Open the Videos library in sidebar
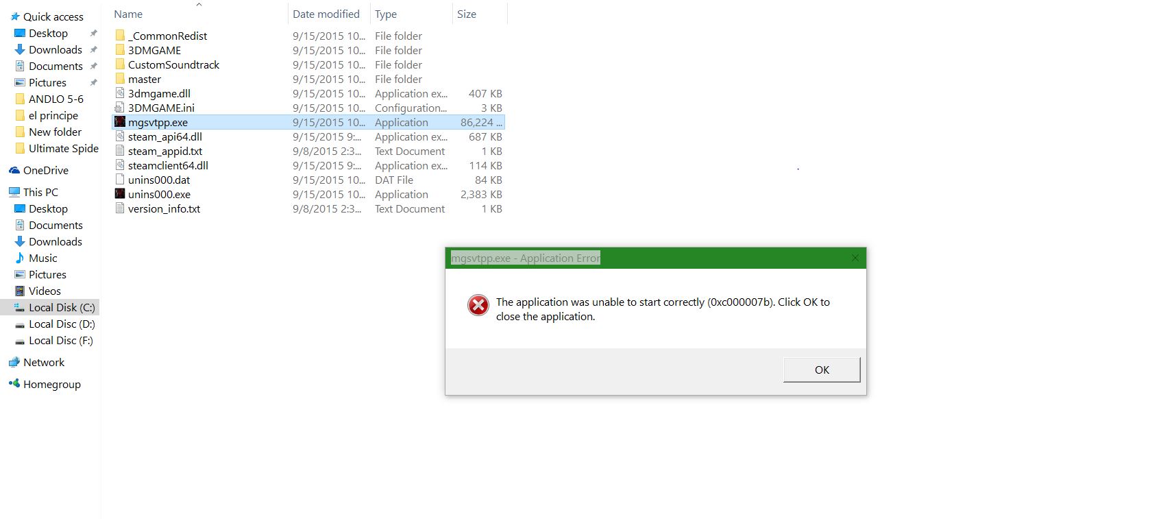 [45, 291]
